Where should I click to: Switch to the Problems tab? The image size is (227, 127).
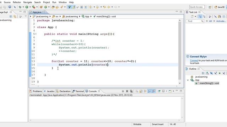(x=36, y=91)
